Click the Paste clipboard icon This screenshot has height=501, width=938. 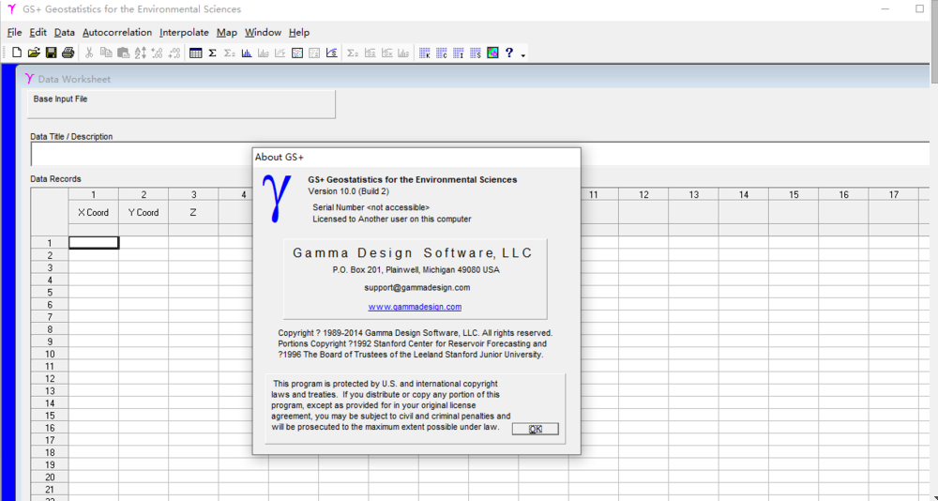coord(123,53)
